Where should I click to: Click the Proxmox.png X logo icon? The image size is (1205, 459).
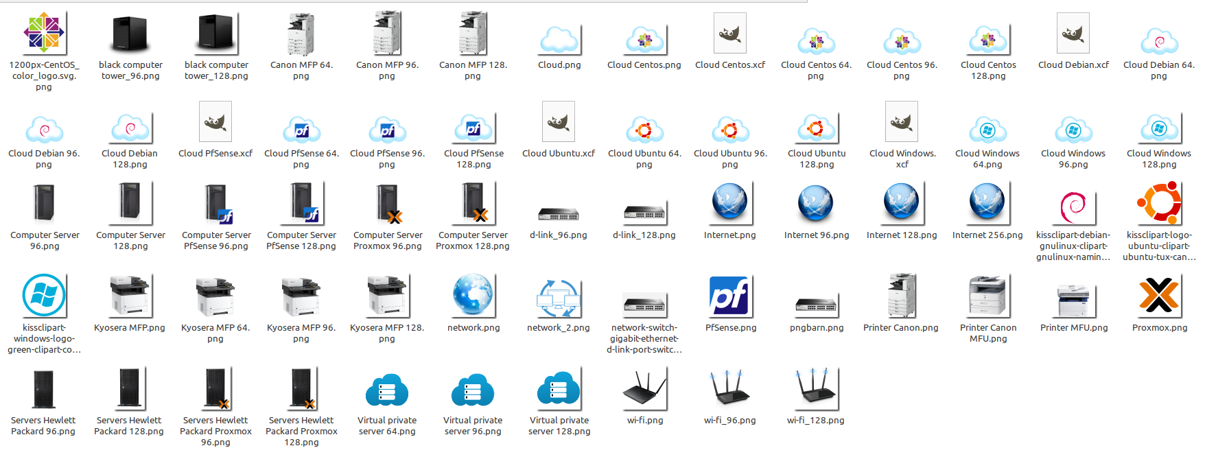point(1159,296)
